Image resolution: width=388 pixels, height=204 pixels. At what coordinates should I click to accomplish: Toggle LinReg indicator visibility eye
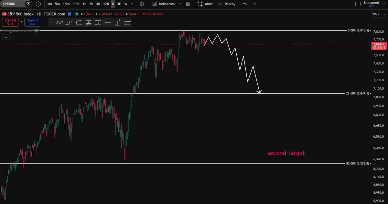[37, 31]
